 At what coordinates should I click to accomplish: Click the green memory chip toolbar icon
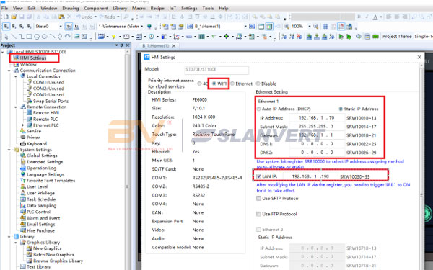point(375,37)
